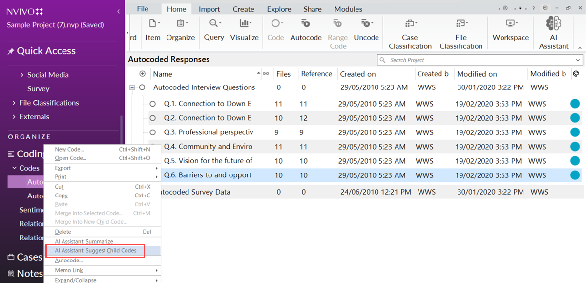The image size is (586, 283).
Task: Click the plus circle column header icon
Action: pos(142,74)
